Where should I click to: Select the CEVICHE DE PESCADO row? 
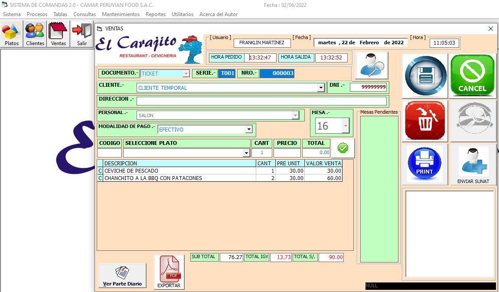point(179,171)
